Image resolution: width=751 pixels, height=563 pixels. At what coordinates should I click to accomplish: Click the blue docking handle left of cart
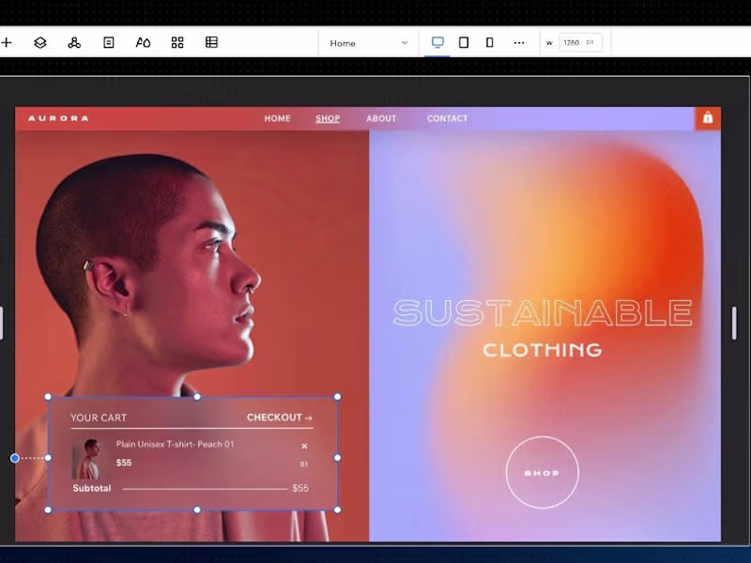tap(15, 458)
